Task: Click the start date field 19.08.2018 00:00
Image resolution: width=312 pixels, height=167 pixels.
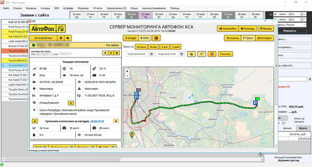Action: [x=136, y=54]
